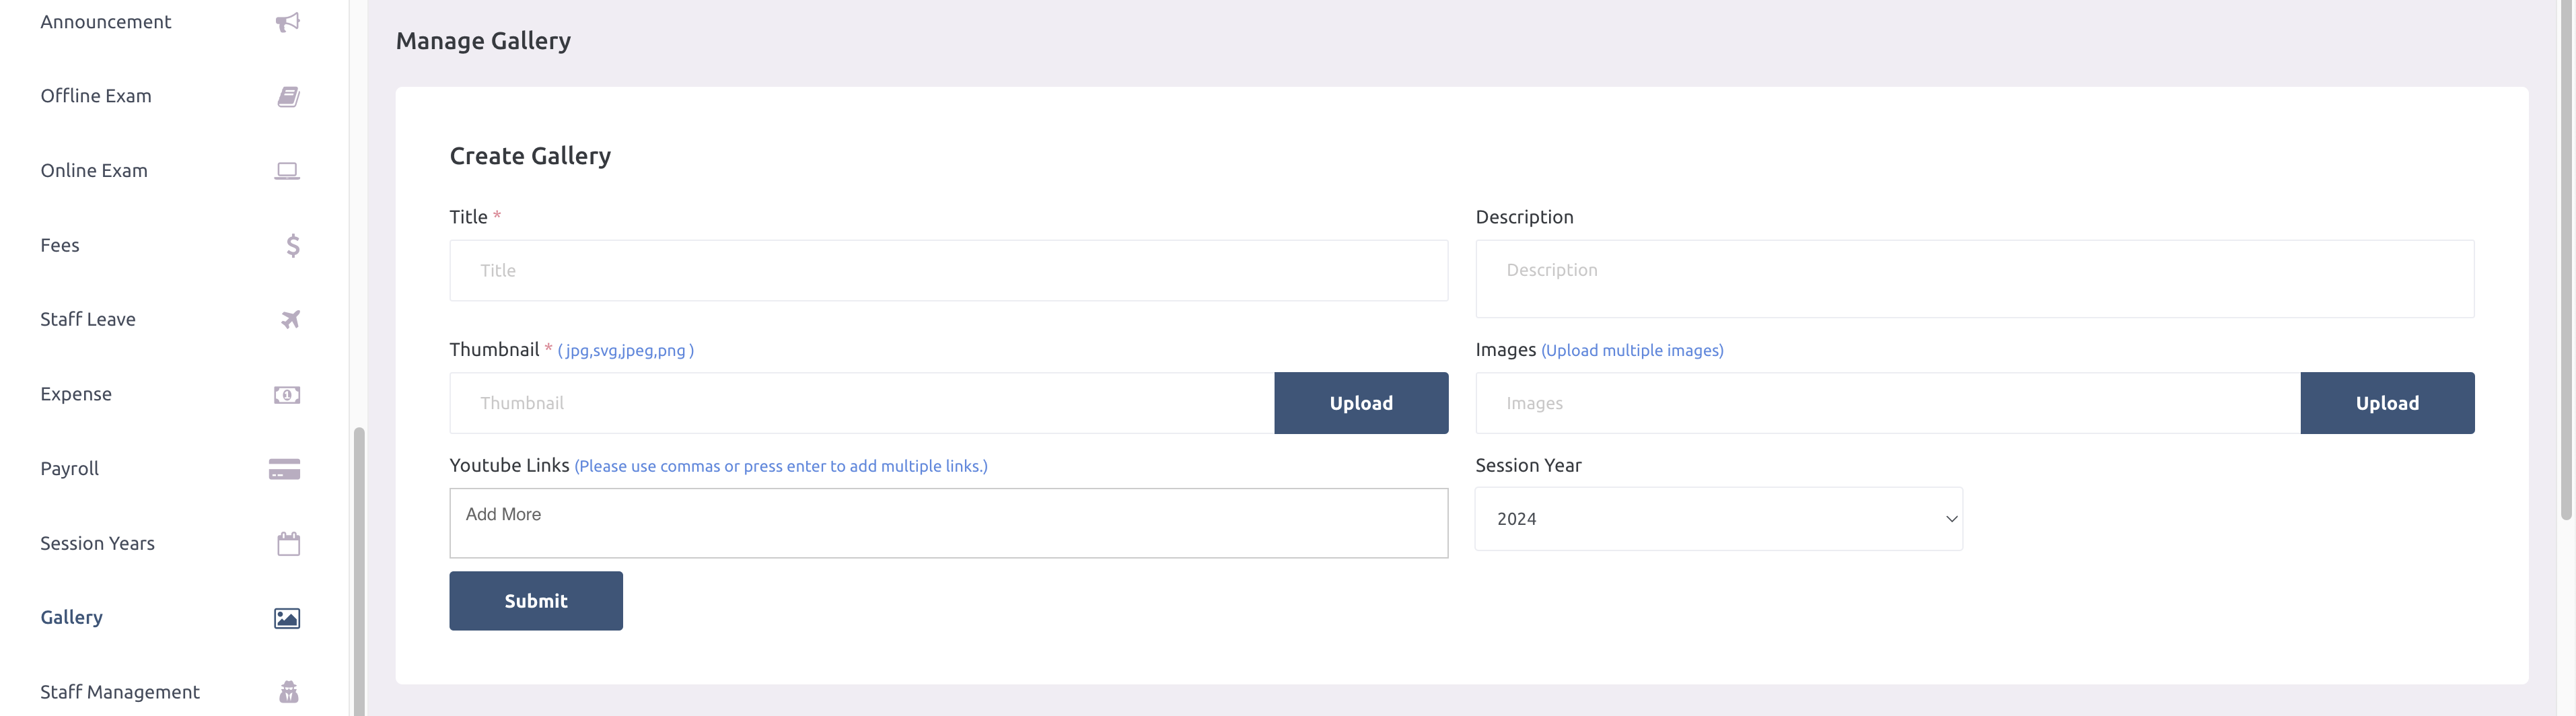Screen dimensions: 2576x716
Task: Select the Offline Exam book icon
Action: coord(287,96)
